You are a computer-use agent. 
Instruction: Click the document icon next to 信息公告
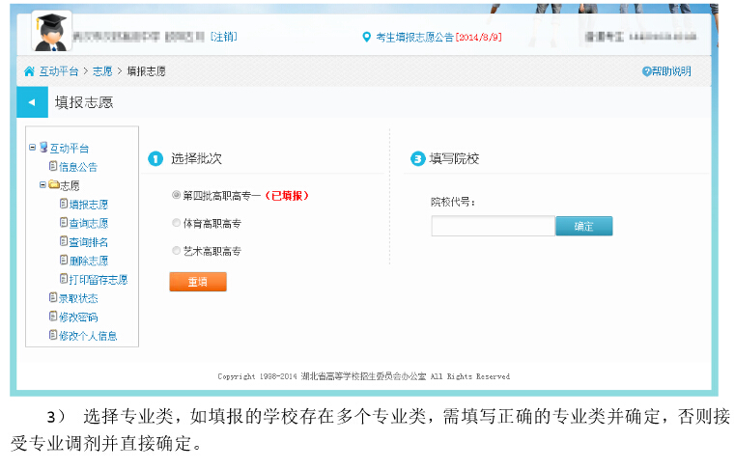[53, 166]
